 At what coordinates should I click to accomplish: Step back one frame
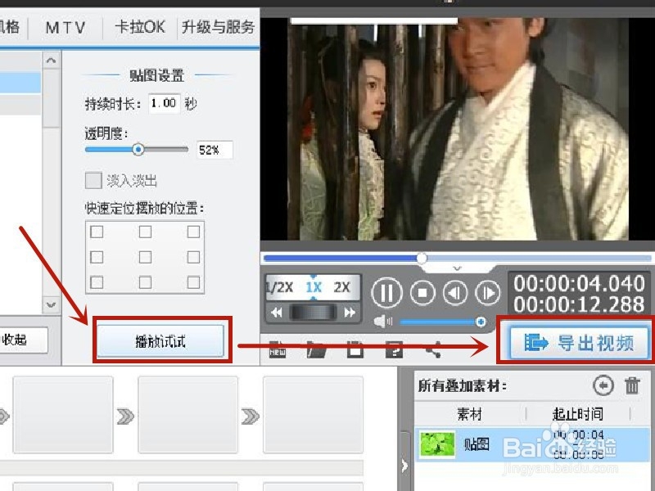(455, 293)
